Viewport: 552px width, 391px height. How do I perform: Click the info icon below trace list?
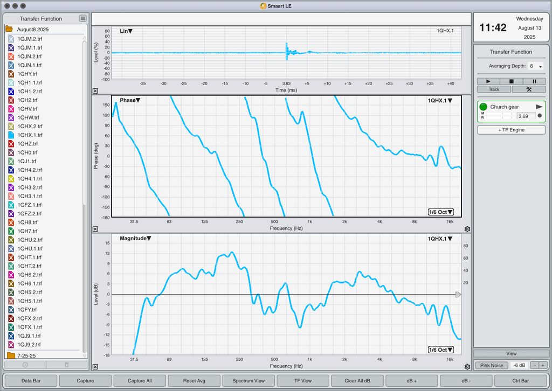point(25,365)
